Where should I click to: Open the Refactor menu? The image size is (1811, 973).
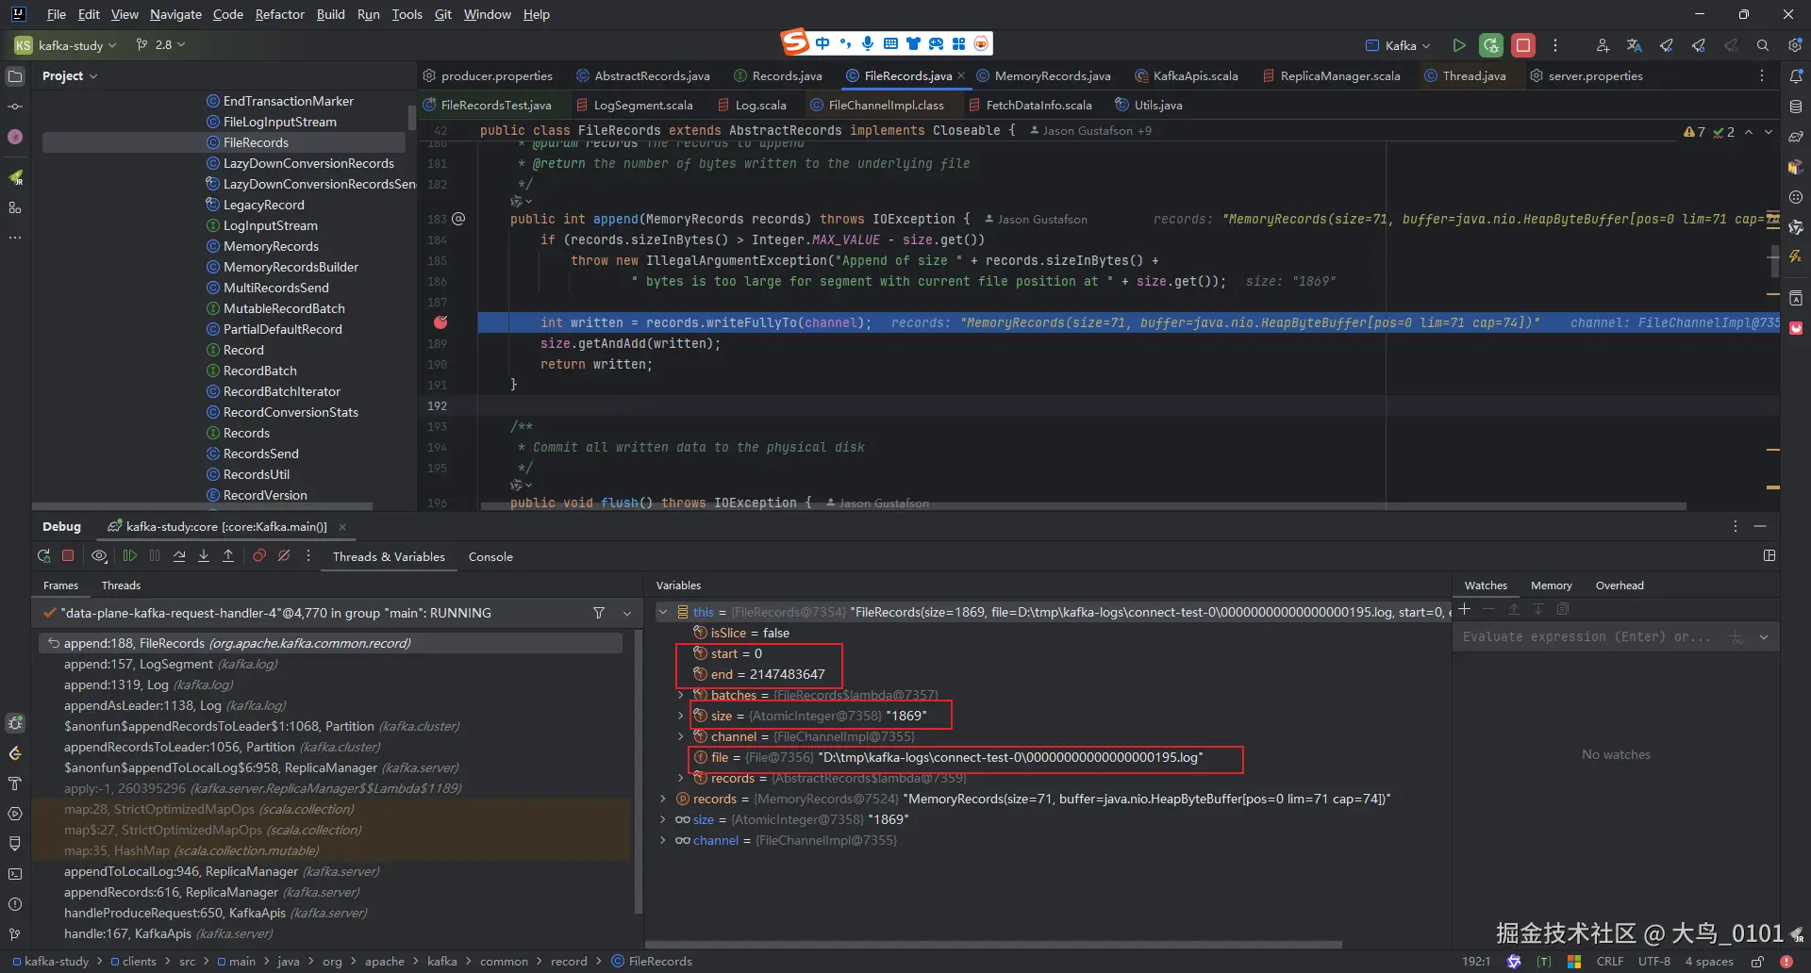pos(279,14)
